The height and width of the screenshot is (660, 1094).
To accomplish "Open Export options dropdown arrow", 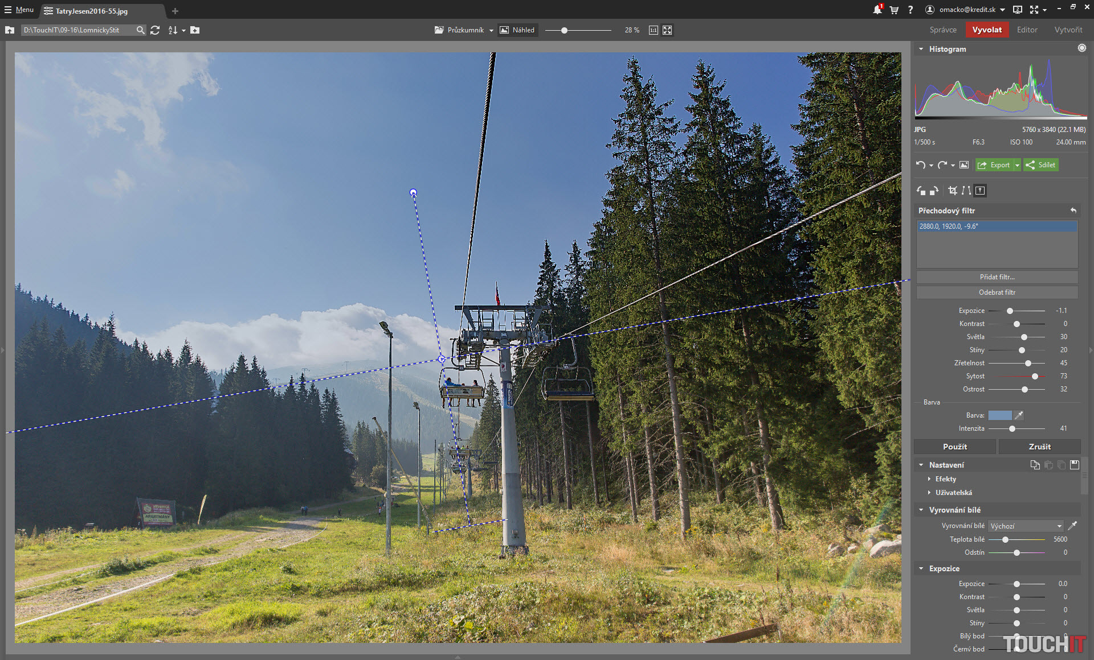I will click(x=1017, y=166).
